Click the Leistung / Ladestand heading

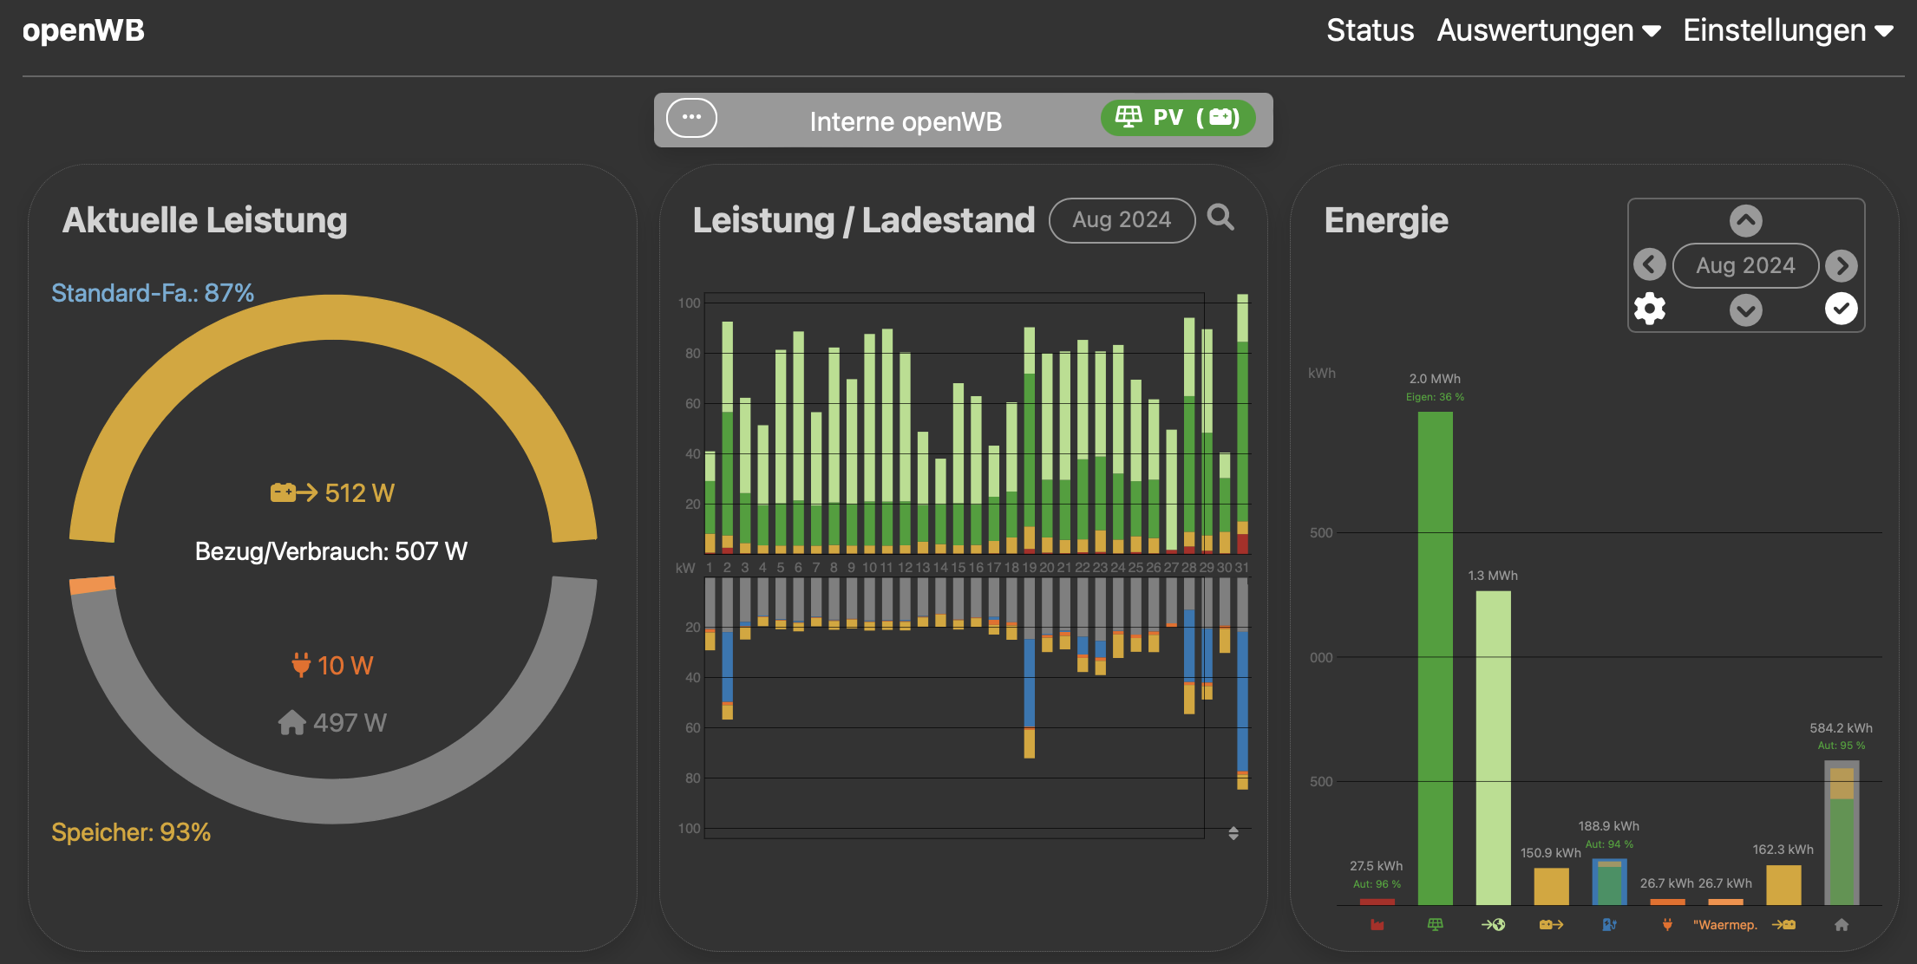[864, 220]
